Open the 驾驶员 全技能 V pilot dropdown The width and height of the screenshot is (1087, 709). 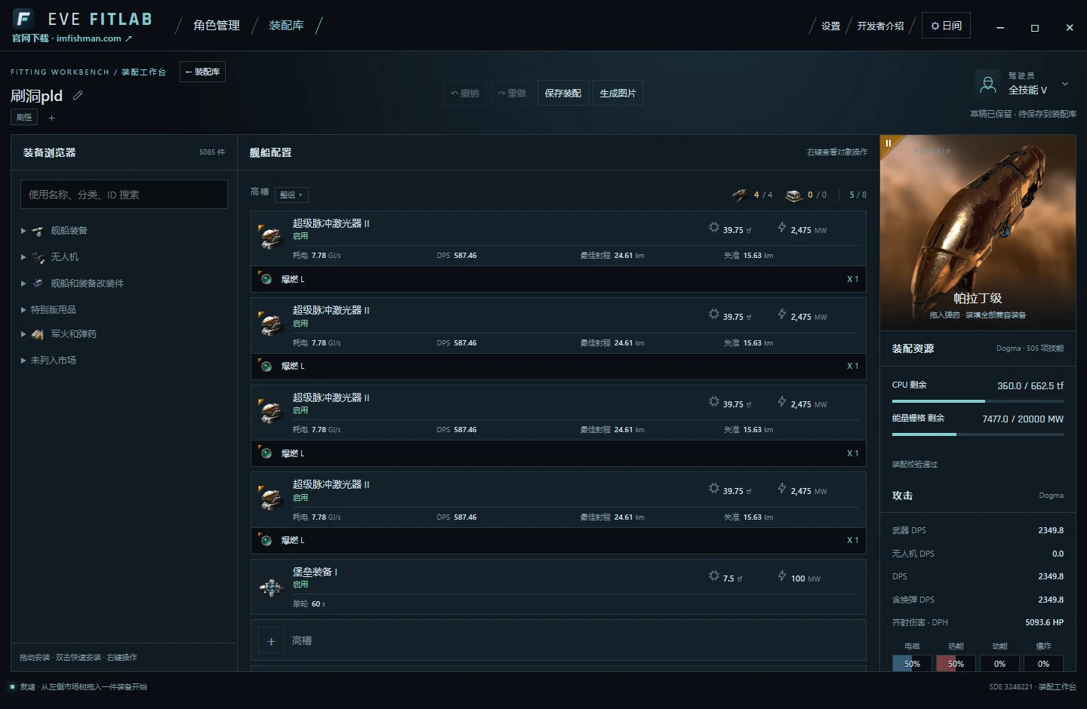pos(1024,84)
